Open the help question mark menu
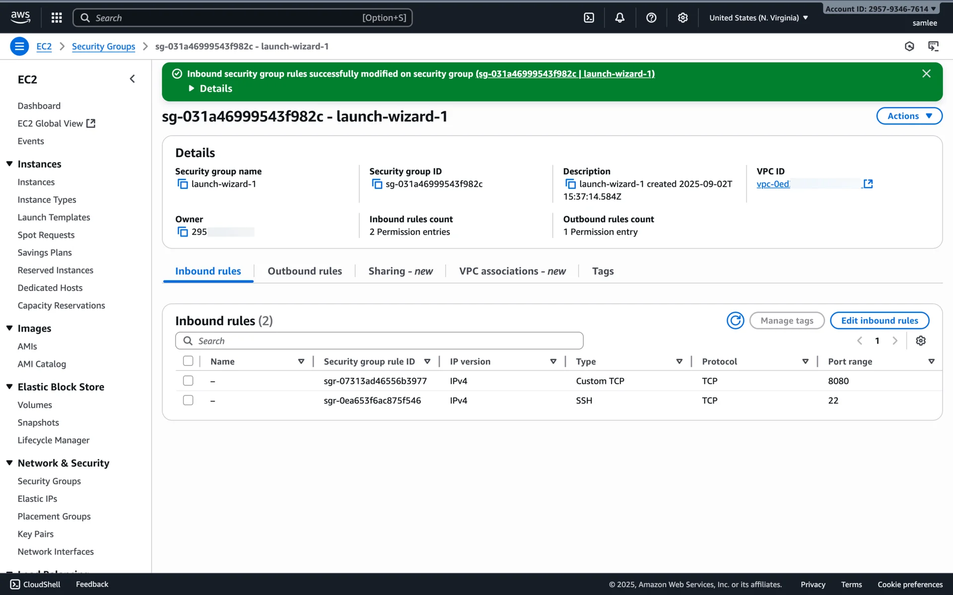The height and width of the screenshot is (595, 953). (x=651, y=18)
